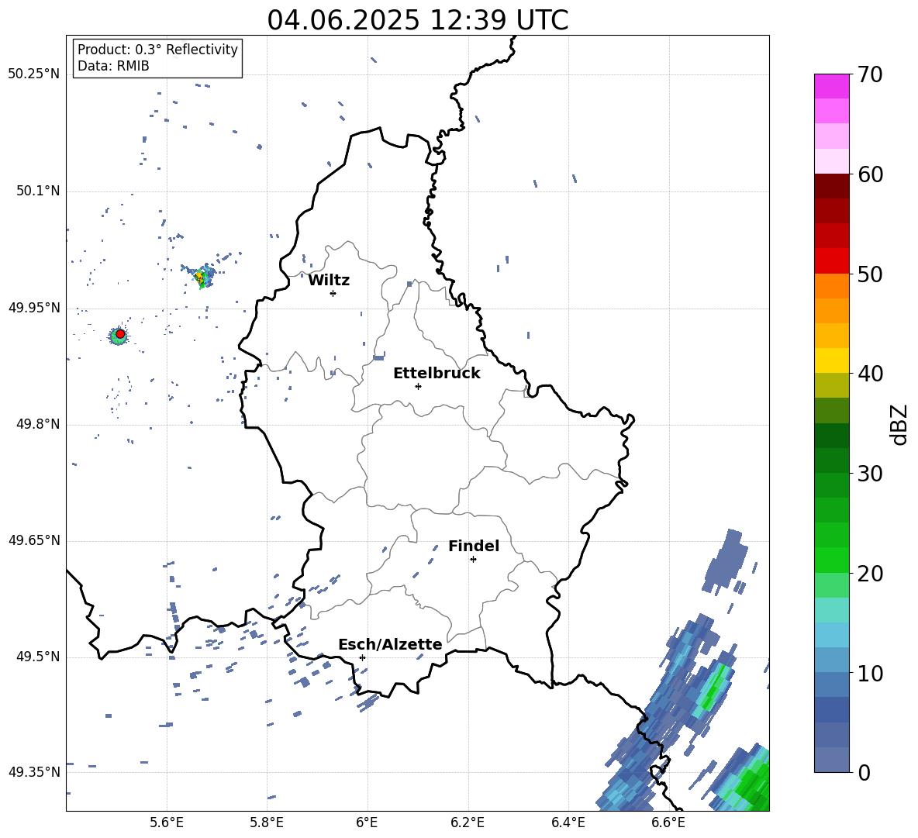Click the 50 value on colorbar

click(870, 274)
